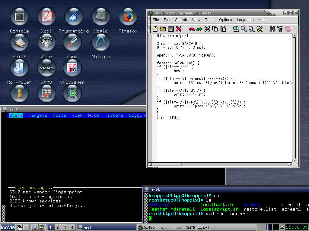Click the spreadsheet pie-chart desktop icon
Image resolution: width=309 pixels, height=231 pixels.
[x=46, y=93]
